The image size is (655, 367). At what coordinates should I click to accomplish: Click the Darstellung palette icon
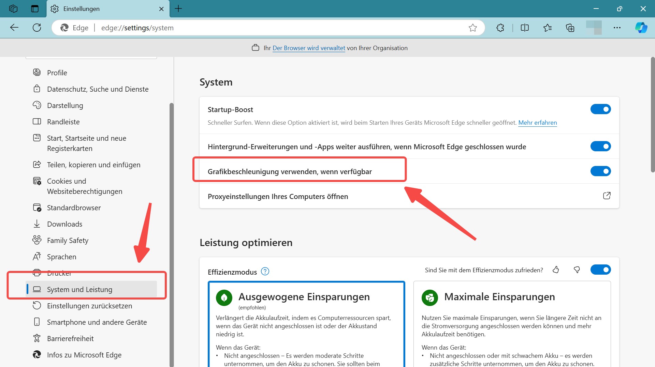point(37,105)
